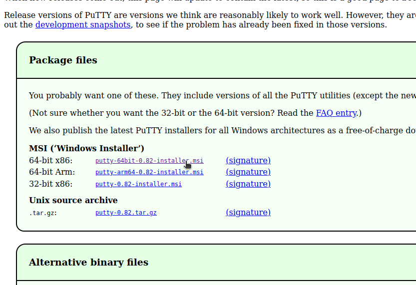Click the "MSI ('Windows Installer')" heading

(86, 148)
